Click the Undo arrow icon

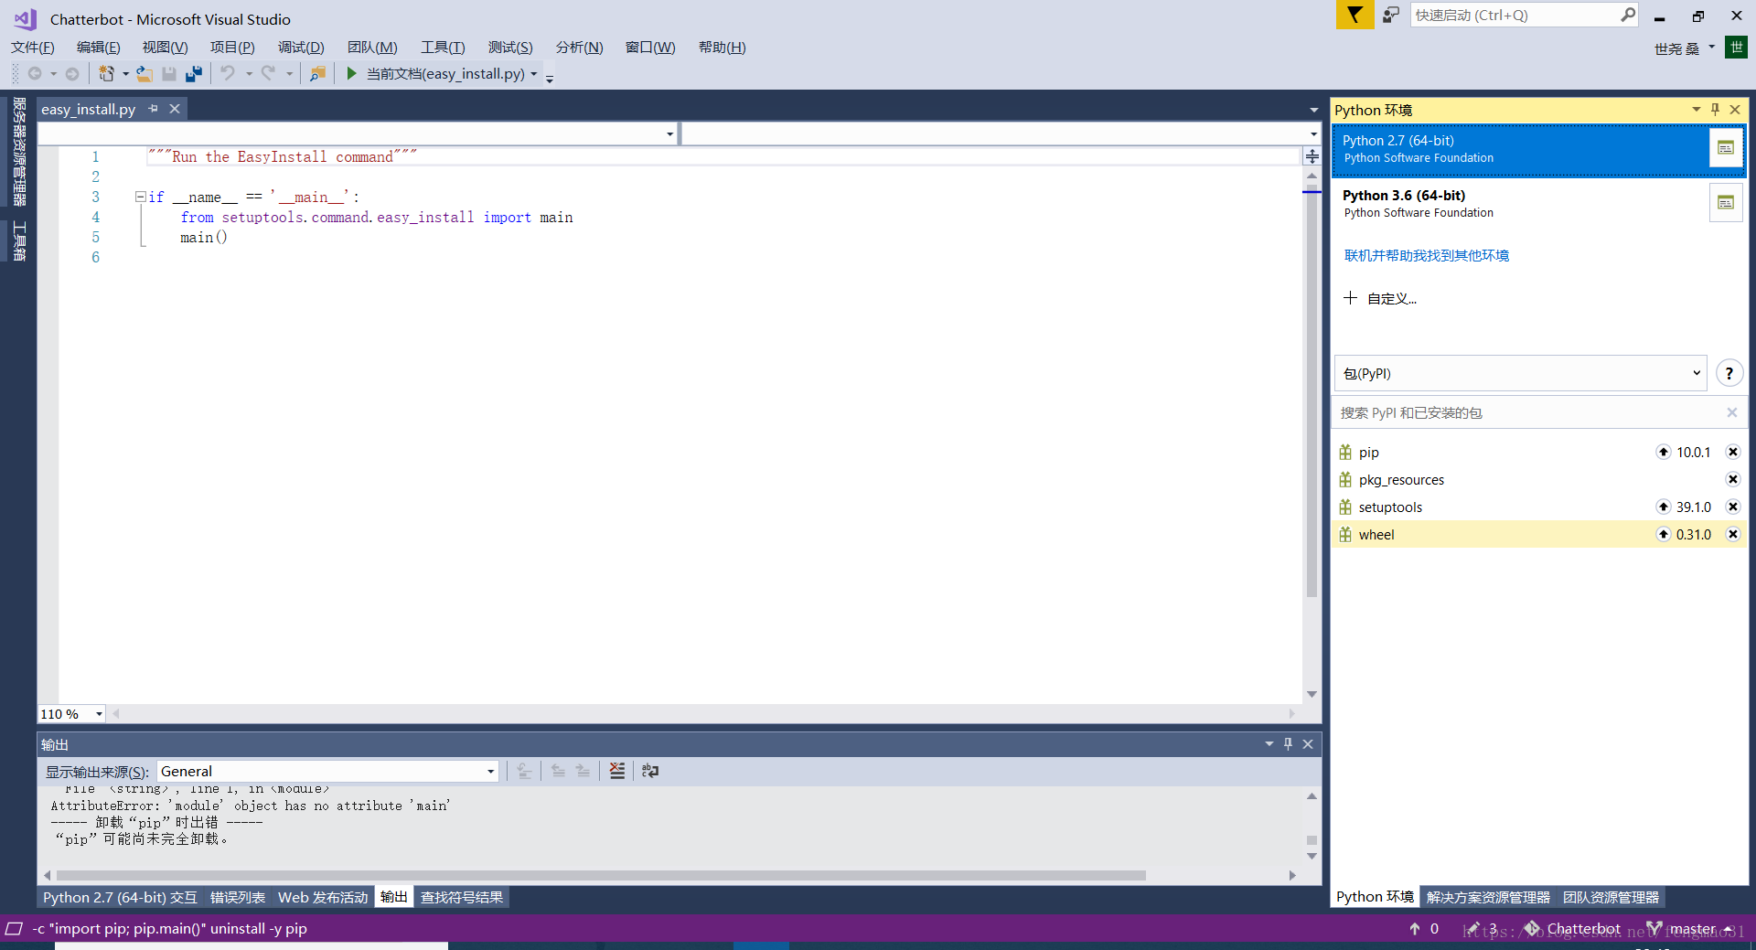tap(229, 73)
